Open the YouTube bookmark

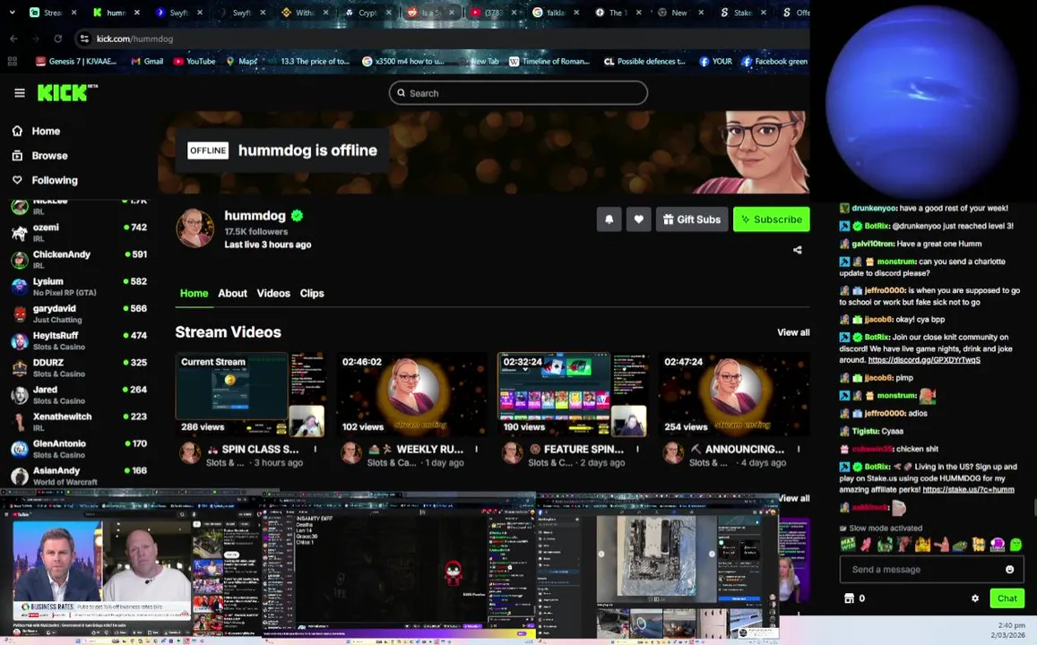tap(194, 62)
